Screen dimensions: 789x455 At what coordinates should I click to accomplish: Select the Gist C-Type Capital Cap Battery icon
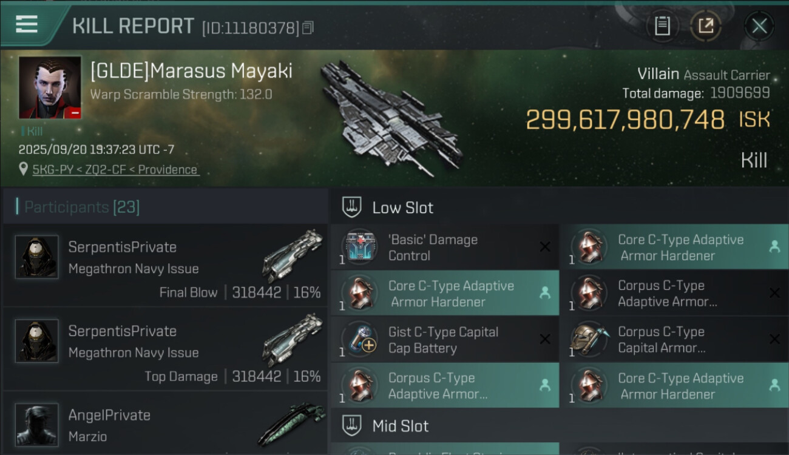[x=360, y=339]
